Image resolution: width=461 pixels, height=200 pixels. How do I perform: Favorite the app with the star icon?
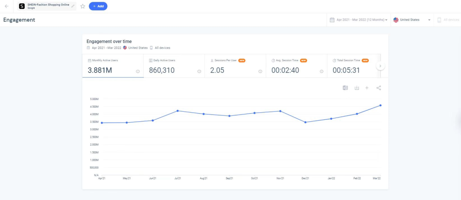click(83, 6)
